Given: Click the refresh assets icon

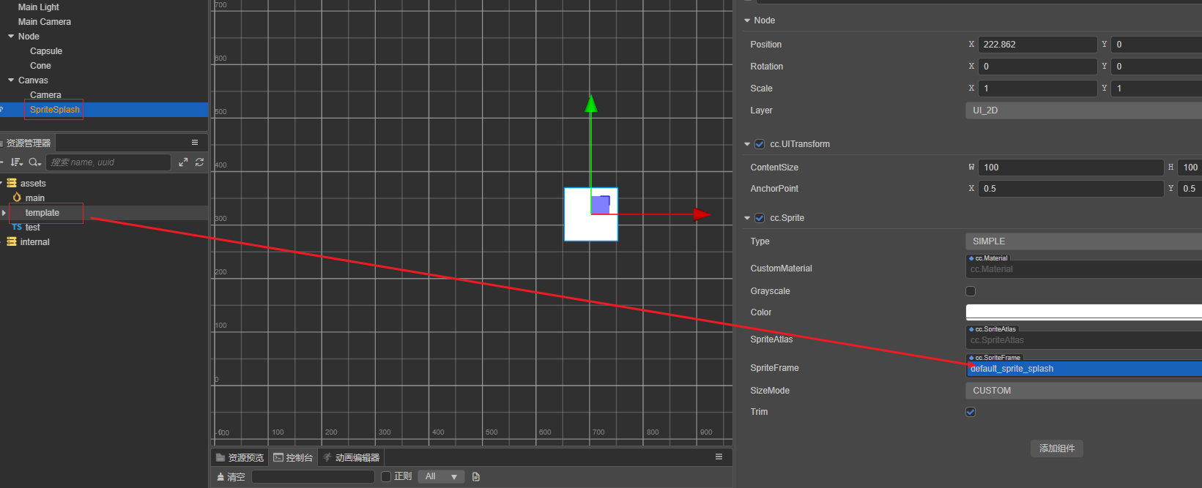Looking at the screenshot, I should 199,162.
